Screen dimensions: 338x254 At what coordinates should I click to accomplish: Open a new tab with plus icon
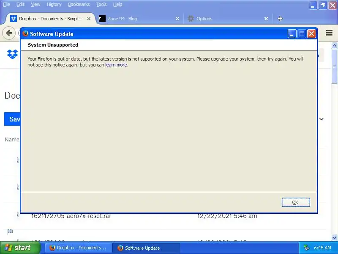tap(280, 19)
